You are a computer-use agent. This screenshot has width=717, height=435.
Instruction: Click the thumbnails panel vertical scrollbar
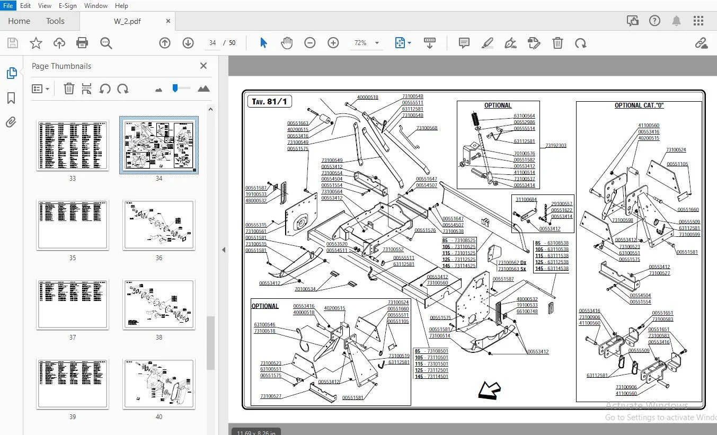[210, 343]
